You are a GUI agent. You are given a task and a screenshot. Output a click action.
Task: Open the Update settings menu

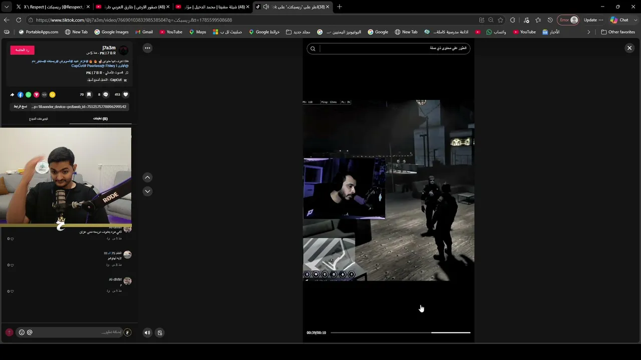[x=593, y=20]
